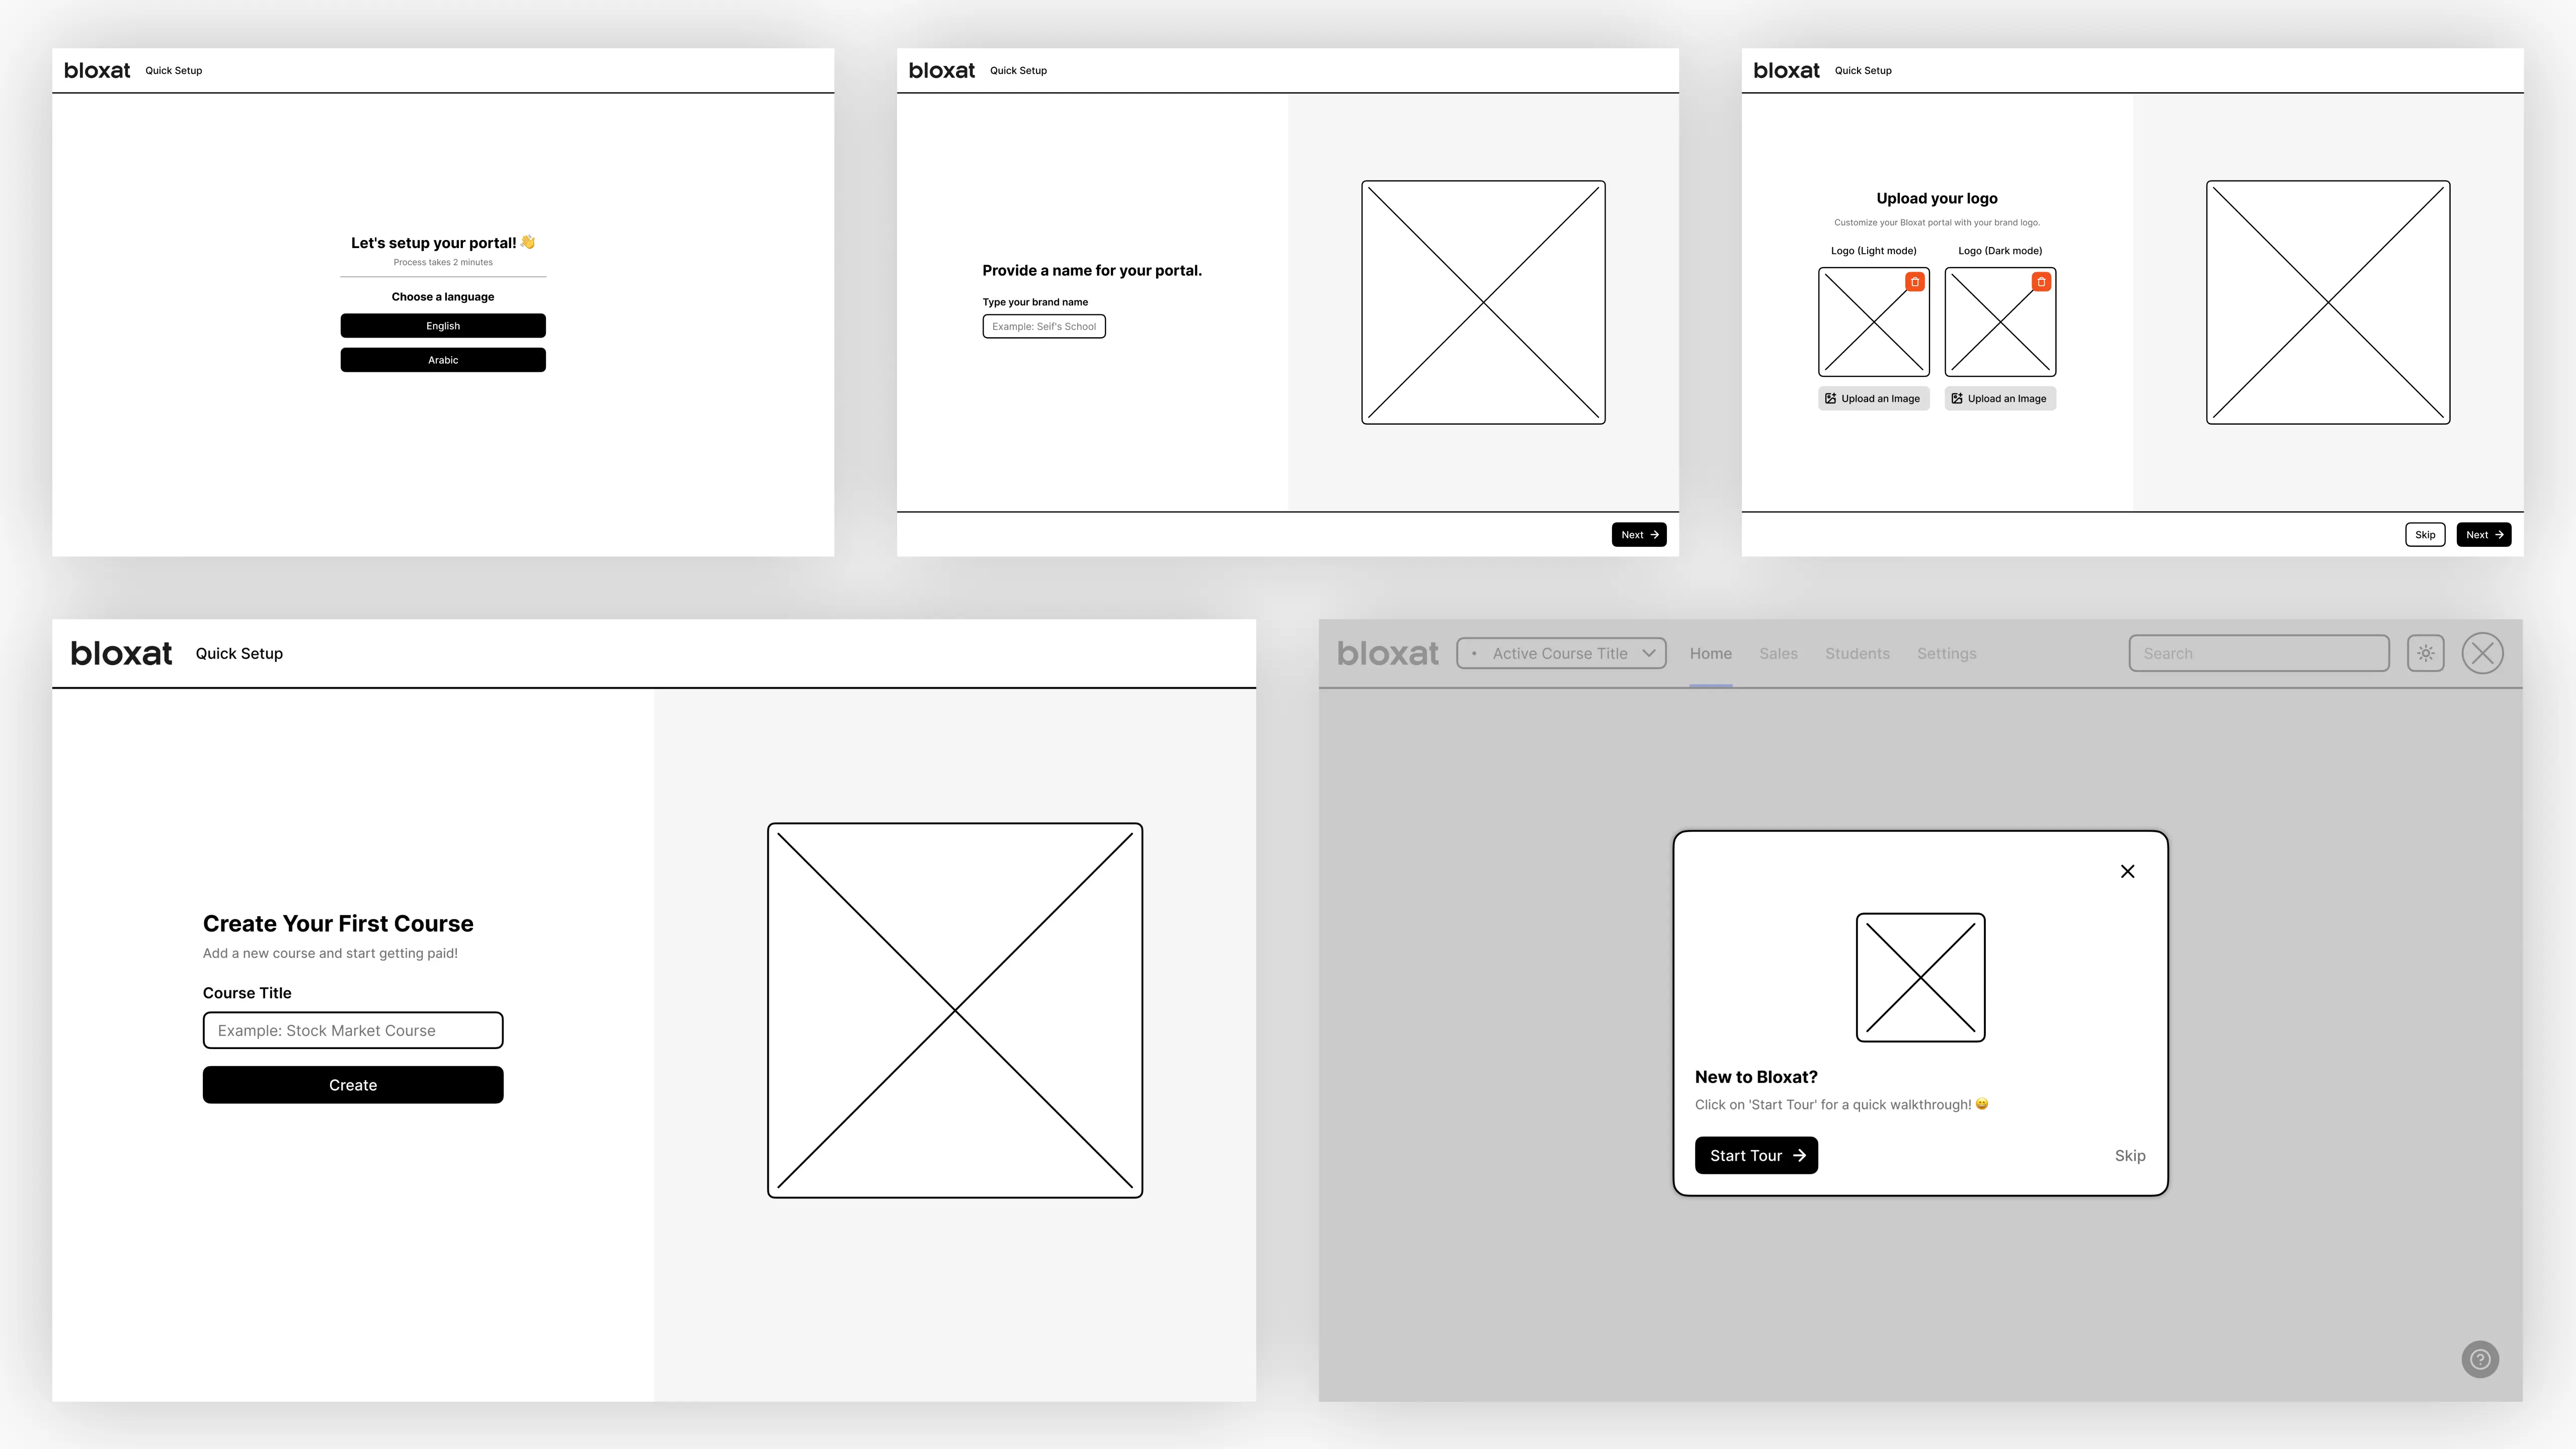
Task: Toggle the light/dark theme sun icon
Action: coord(2425,653)
